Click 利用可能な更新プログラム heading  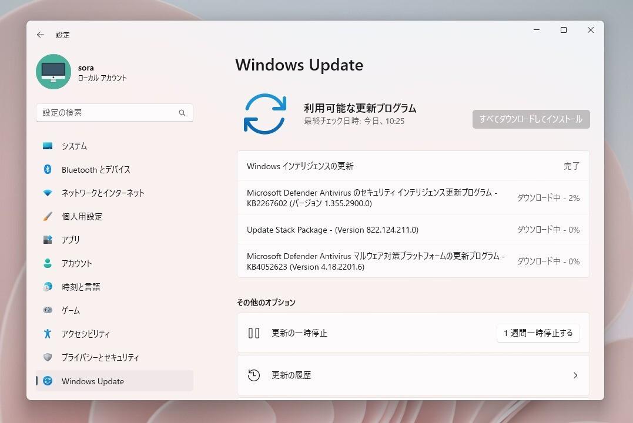[360, 108]
